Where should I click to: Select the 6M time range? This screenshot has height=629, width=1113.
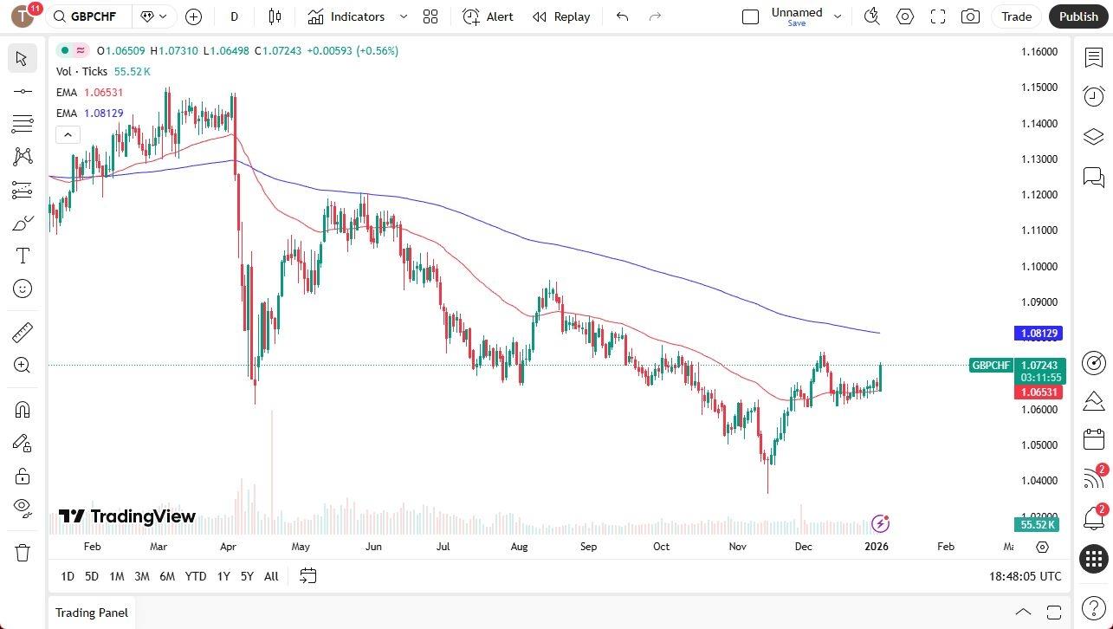pos(167,576)
